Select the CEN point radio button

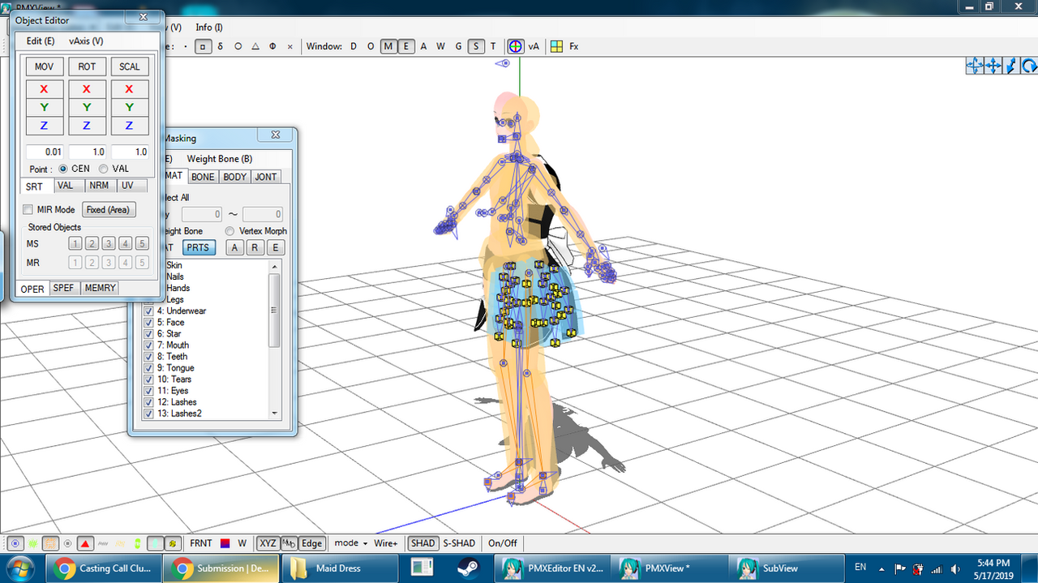(63, 169)
